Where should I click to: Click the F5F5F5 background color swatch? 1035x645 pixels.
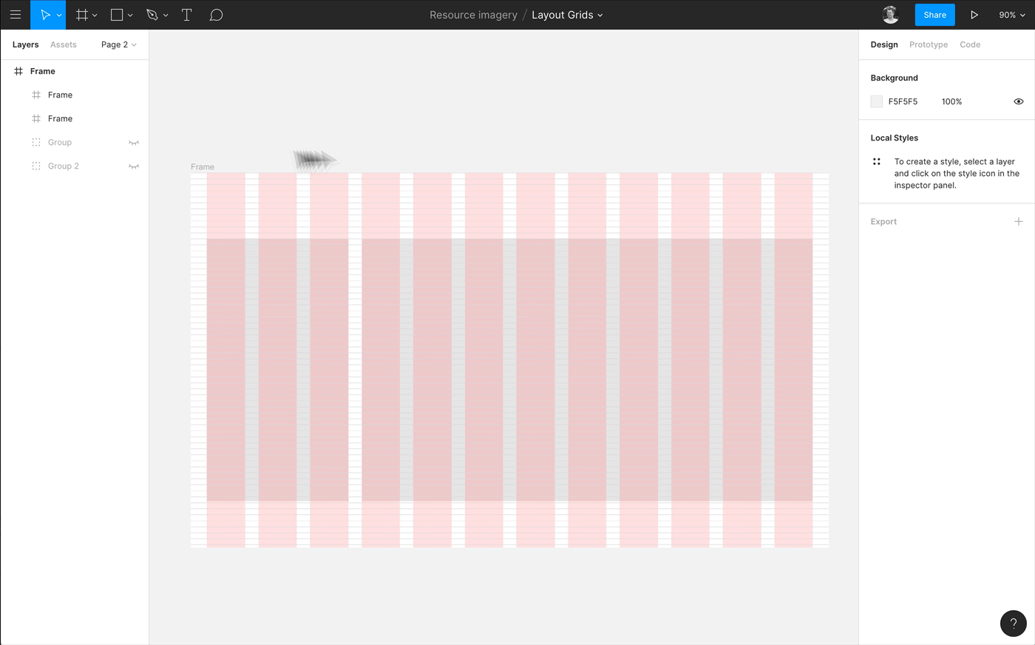(x=877, y=101)
